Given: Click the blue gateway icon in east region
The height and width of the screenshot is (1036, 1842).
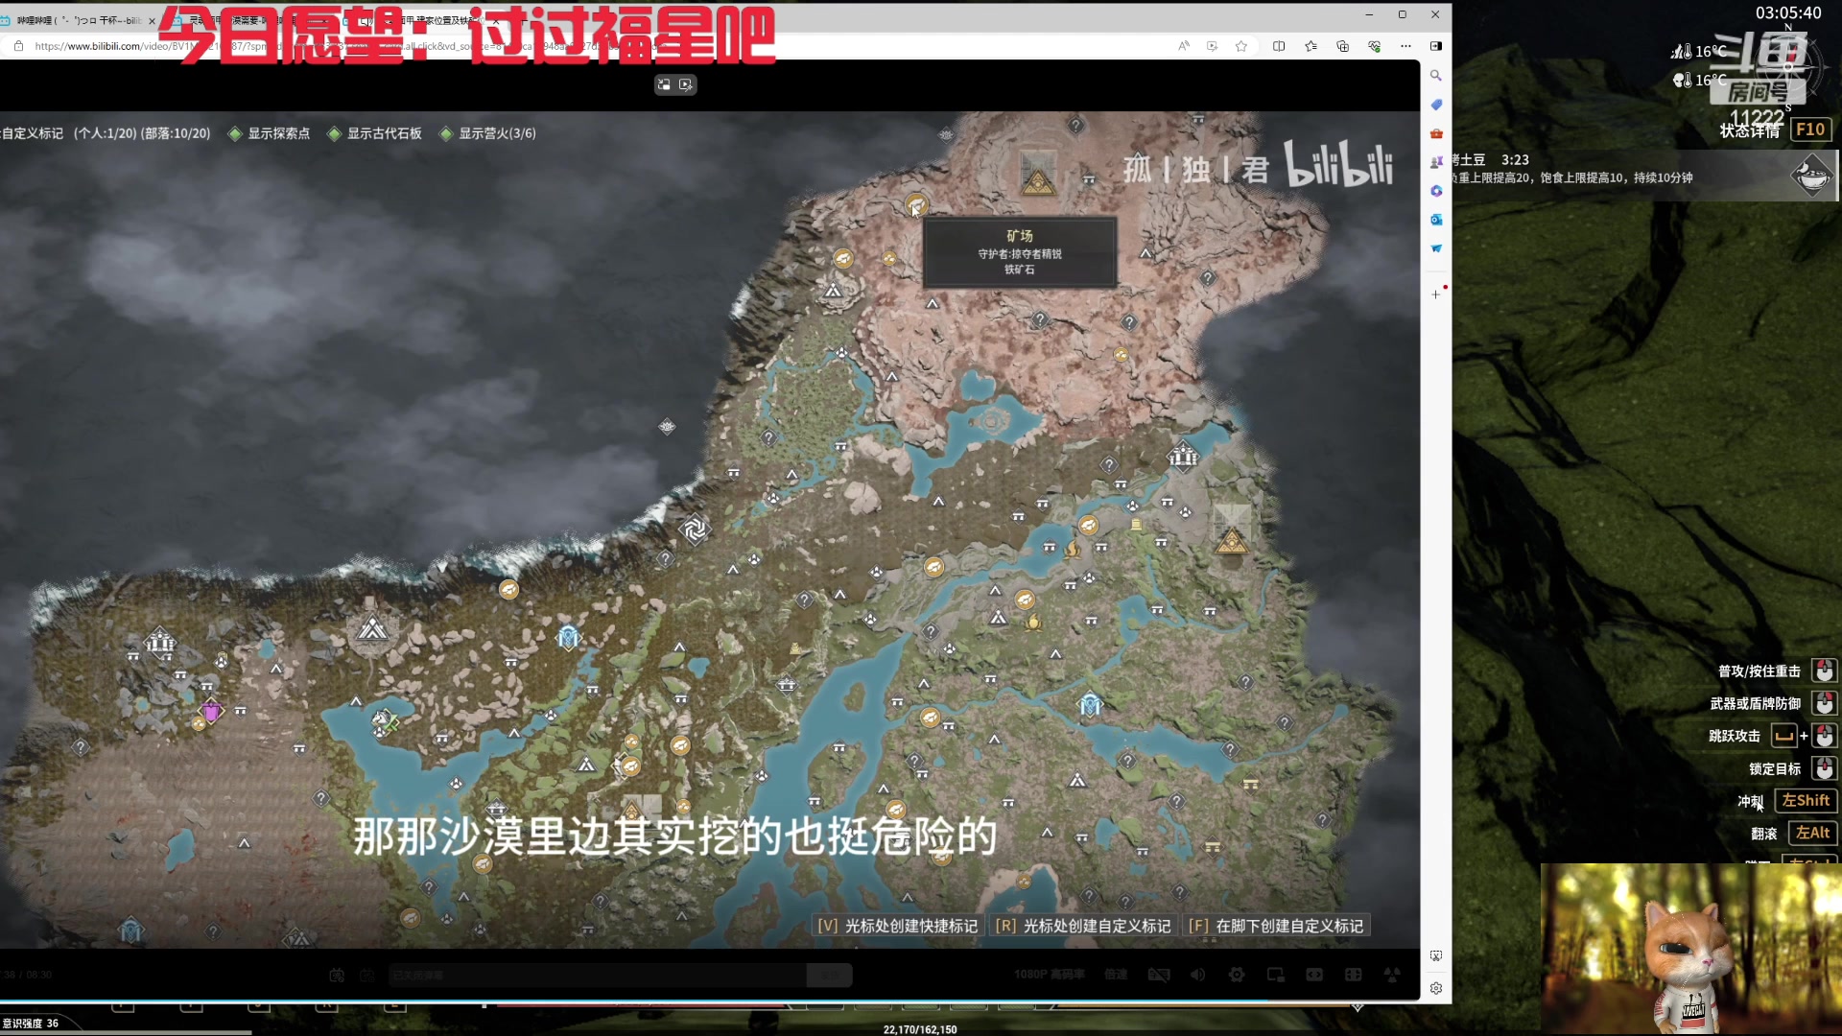Looking at the screenshot, I should pyautogui.click(x=1091, y=705).
